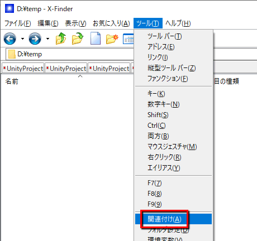Go up one folder level icon

61,38
